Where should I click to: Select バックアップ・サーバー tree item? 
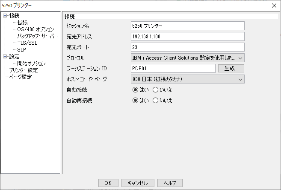38,36
